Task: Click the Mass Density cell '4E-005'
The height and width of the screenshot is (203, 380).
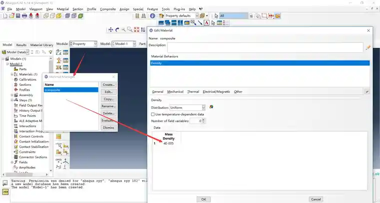Action: [x=168, y=143]
